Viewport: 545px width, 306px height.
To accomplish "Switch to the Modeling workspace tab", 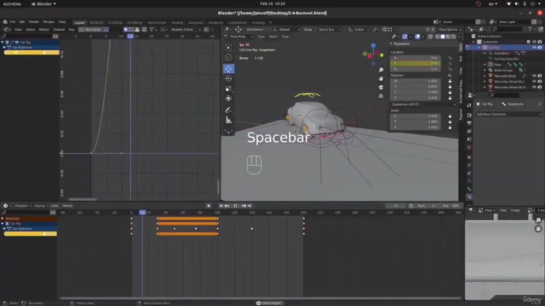I will coord(96,23).
